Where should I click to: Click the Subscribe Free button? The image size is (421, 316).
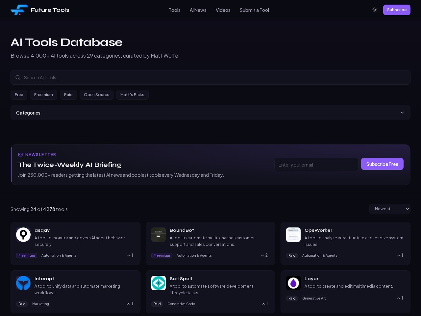(382, 164)
